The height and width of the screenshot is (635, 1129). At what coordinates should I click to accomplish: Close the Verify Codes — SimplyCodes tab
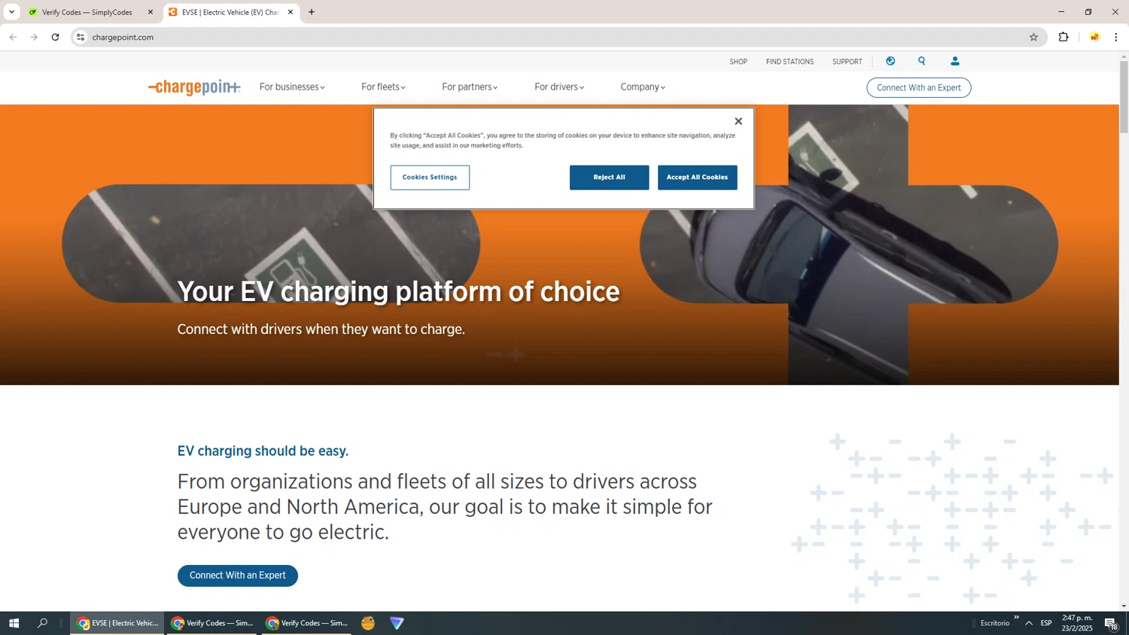pos(150,12)
